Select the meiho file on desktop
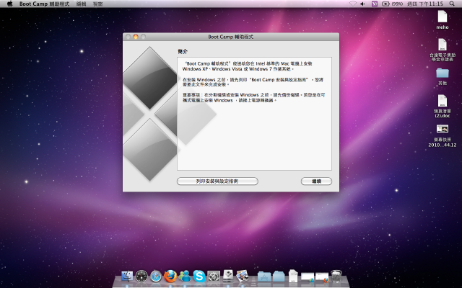 click(443, 19)
